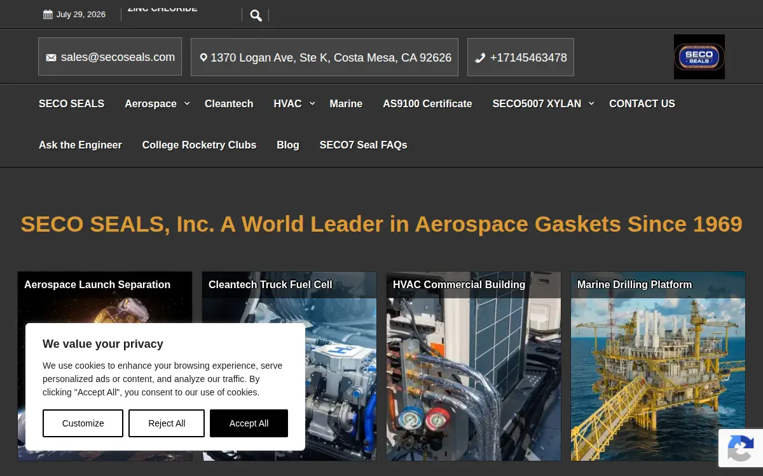The height and width of the screenshot is (476, 763).
Task: Expand the Aerospace submenu arrow
Action: [x=187, y=103]
